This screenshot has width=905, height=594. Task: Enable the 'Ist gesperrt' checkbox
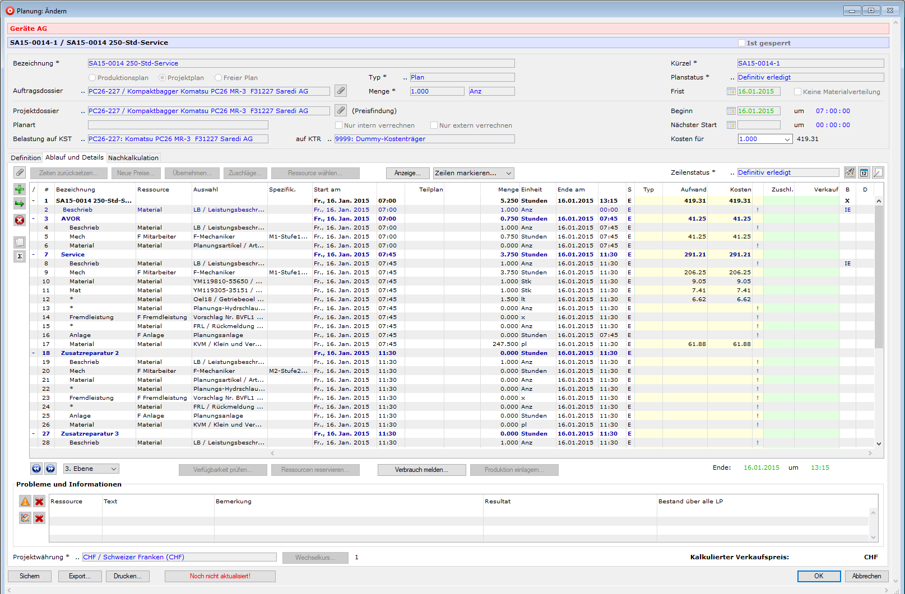pos(741,43)
